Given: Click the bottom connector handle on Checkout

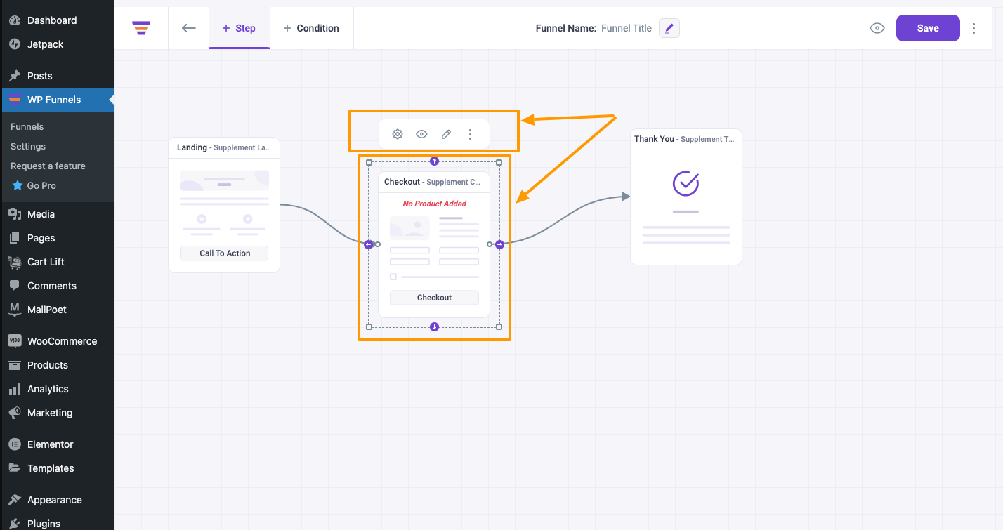Looking at the screenshot, I should coord(434,326).
